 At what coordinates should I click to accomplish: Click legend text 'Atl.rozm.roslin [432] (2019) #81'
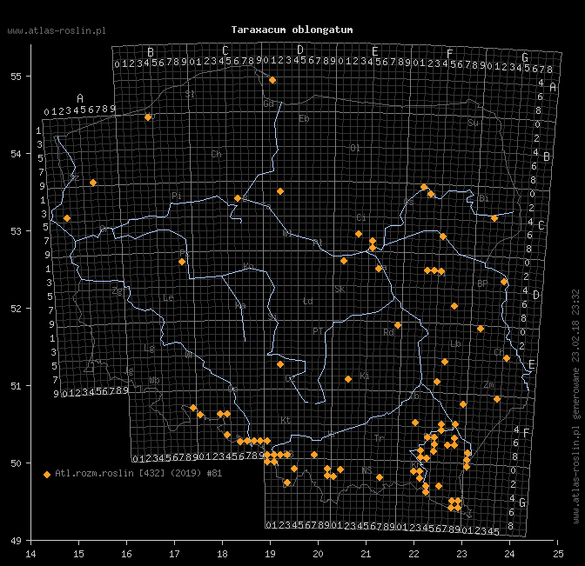(x=138, y=473)
